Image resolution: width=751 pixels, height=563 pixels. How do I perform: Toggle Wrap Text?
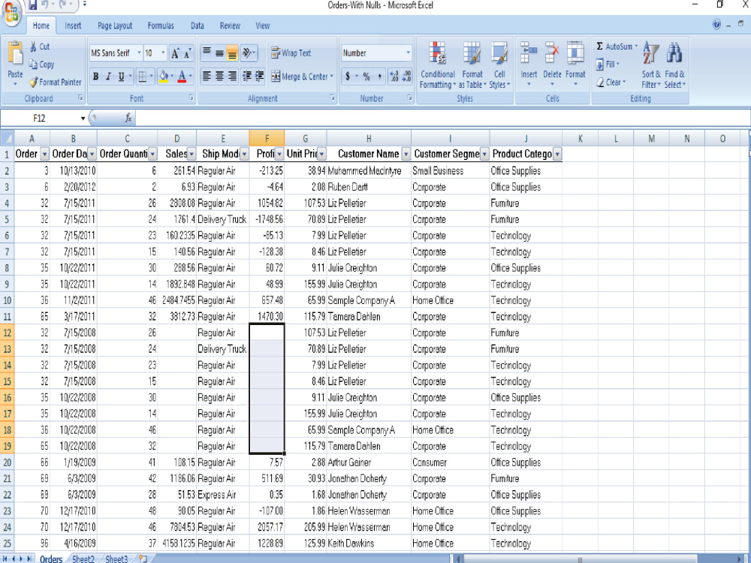click(291, 53)
